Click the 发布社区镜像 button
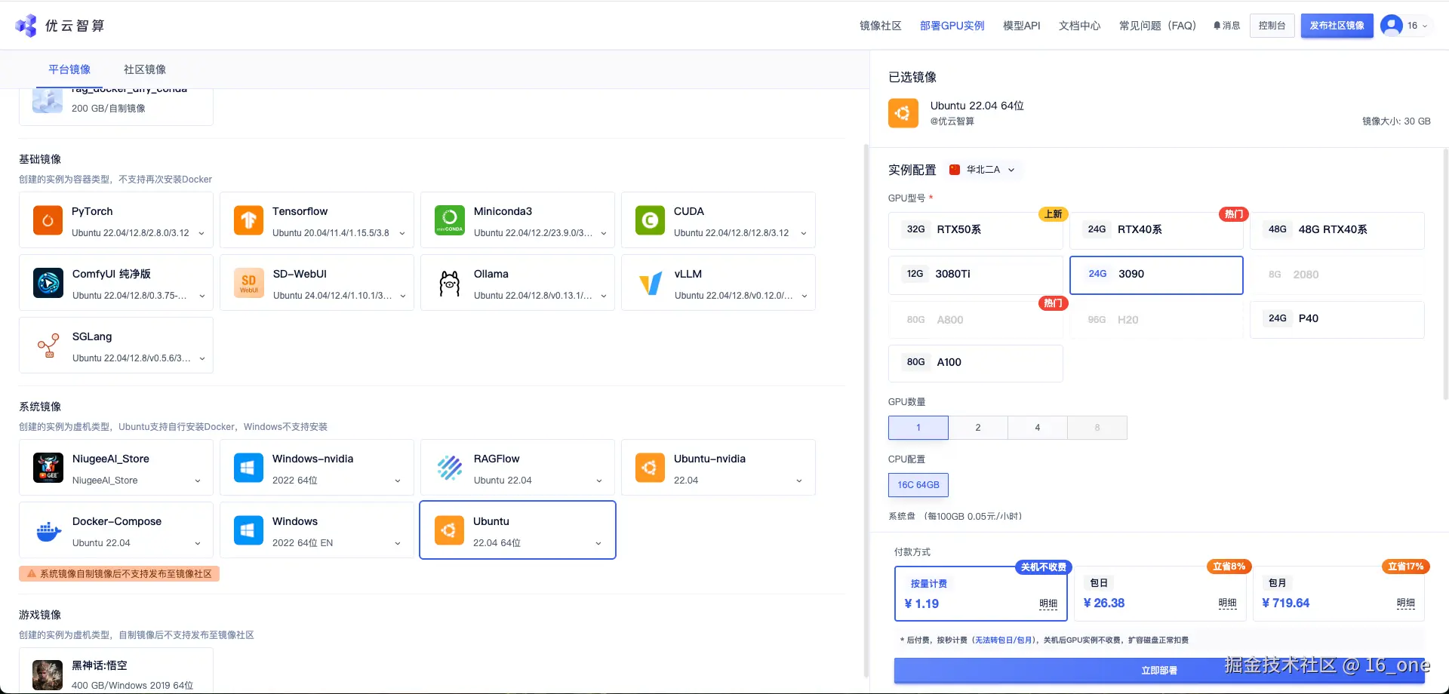Screen dimensions: 1449x694 point(1337,26)
